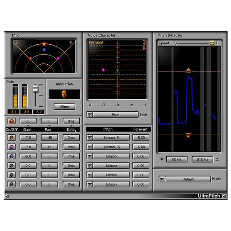Click the Gain column header

coord(27,130)
